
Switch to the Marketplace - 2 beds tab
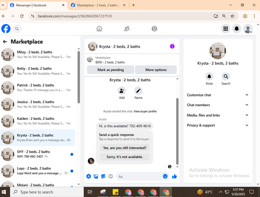pyautogui.click(x=98, y=5)
